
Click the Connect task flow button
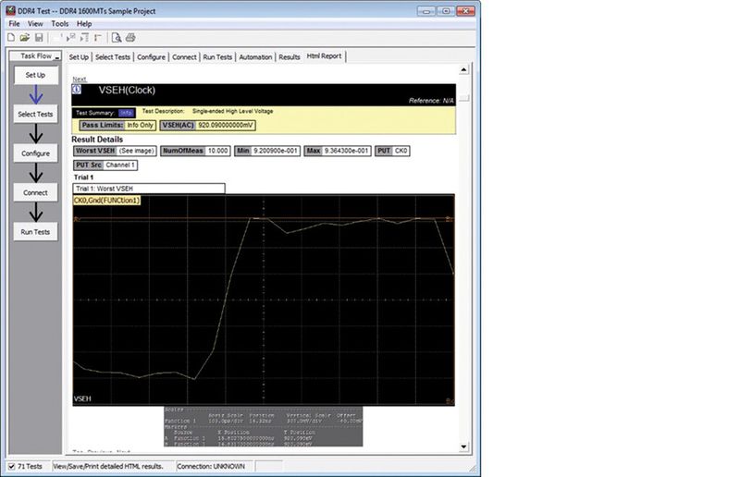pyautogui.click(x=35, y=192)
